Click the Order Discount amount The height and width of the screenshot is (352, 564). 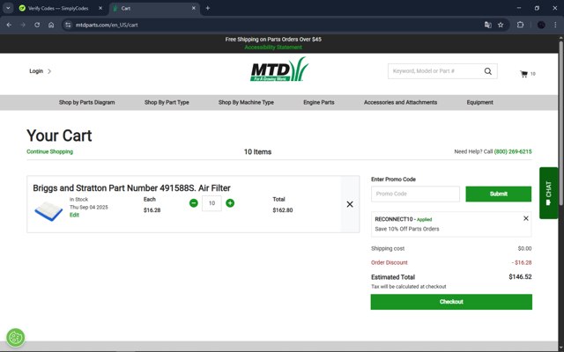tap(522, 262)
